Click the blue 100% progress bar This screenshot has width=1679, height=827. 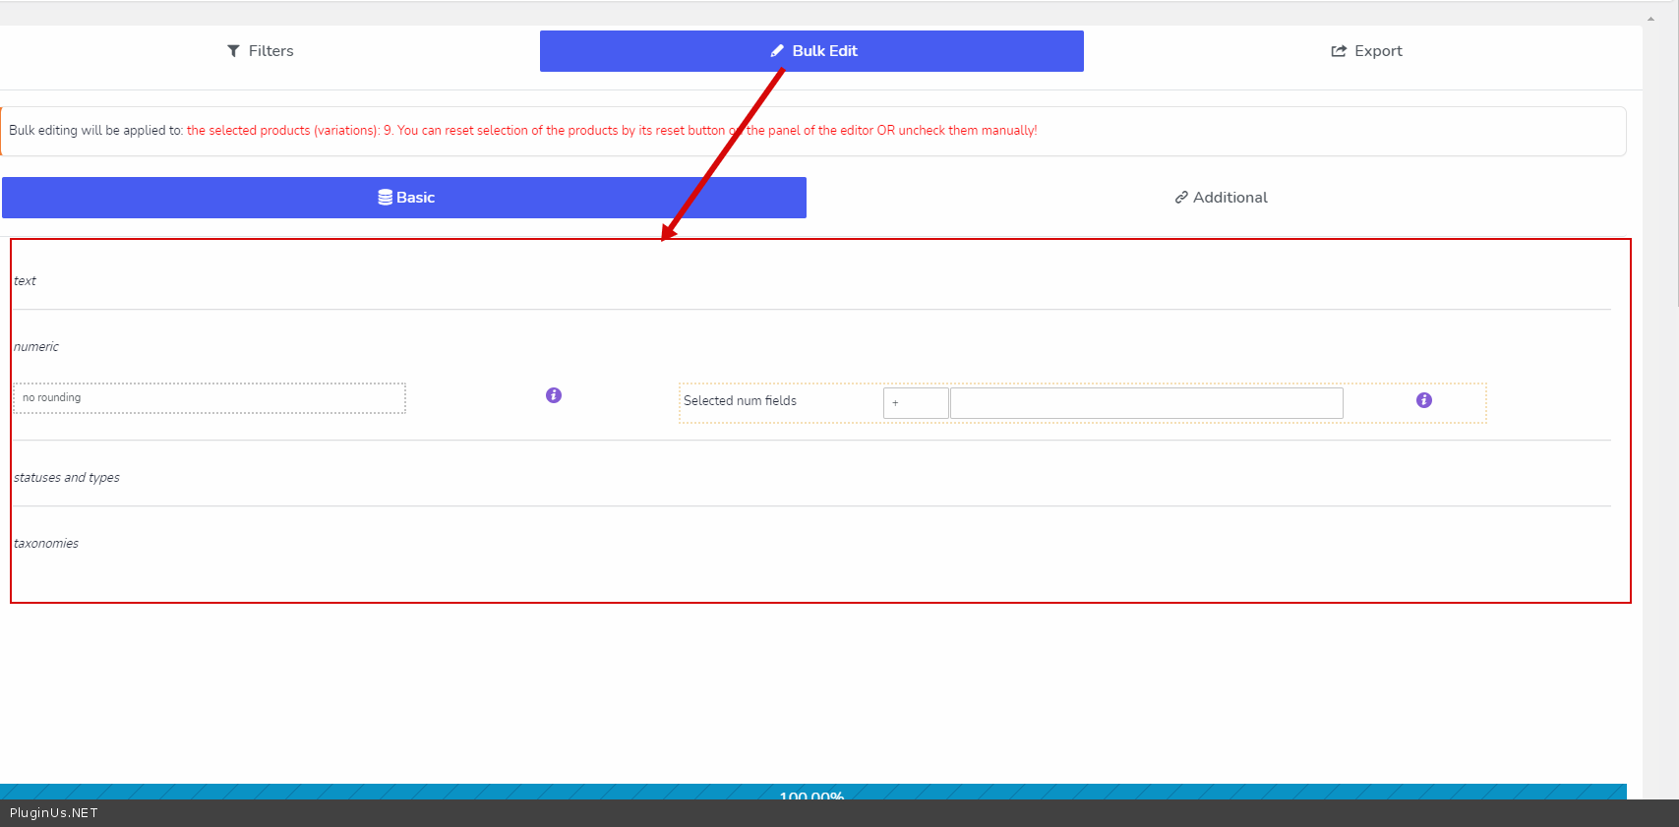811,792
